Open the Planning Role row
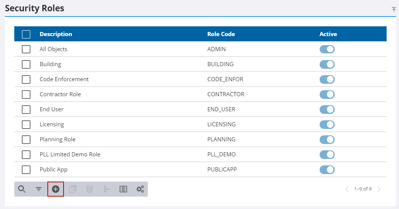The width and height of the screenshot is (399, 209). click(58, 139)
